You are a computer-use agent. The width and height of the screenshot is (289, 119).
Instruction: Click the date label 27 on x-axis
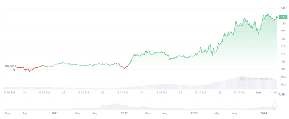coord(141,92)
